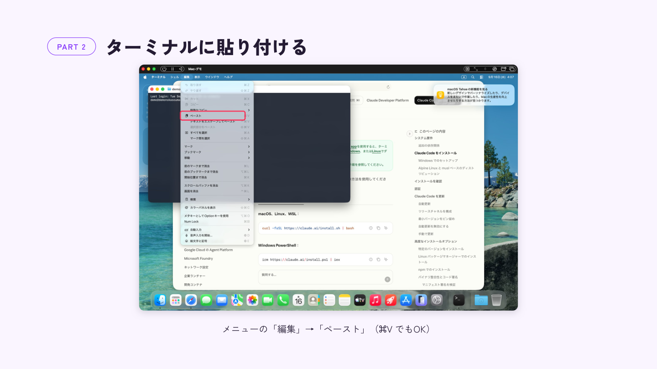Screen dimensions: 657x369
Task: Choose スクロールバッファを消去 menu item
Action: pyautogui.click(x=217, y=185)
